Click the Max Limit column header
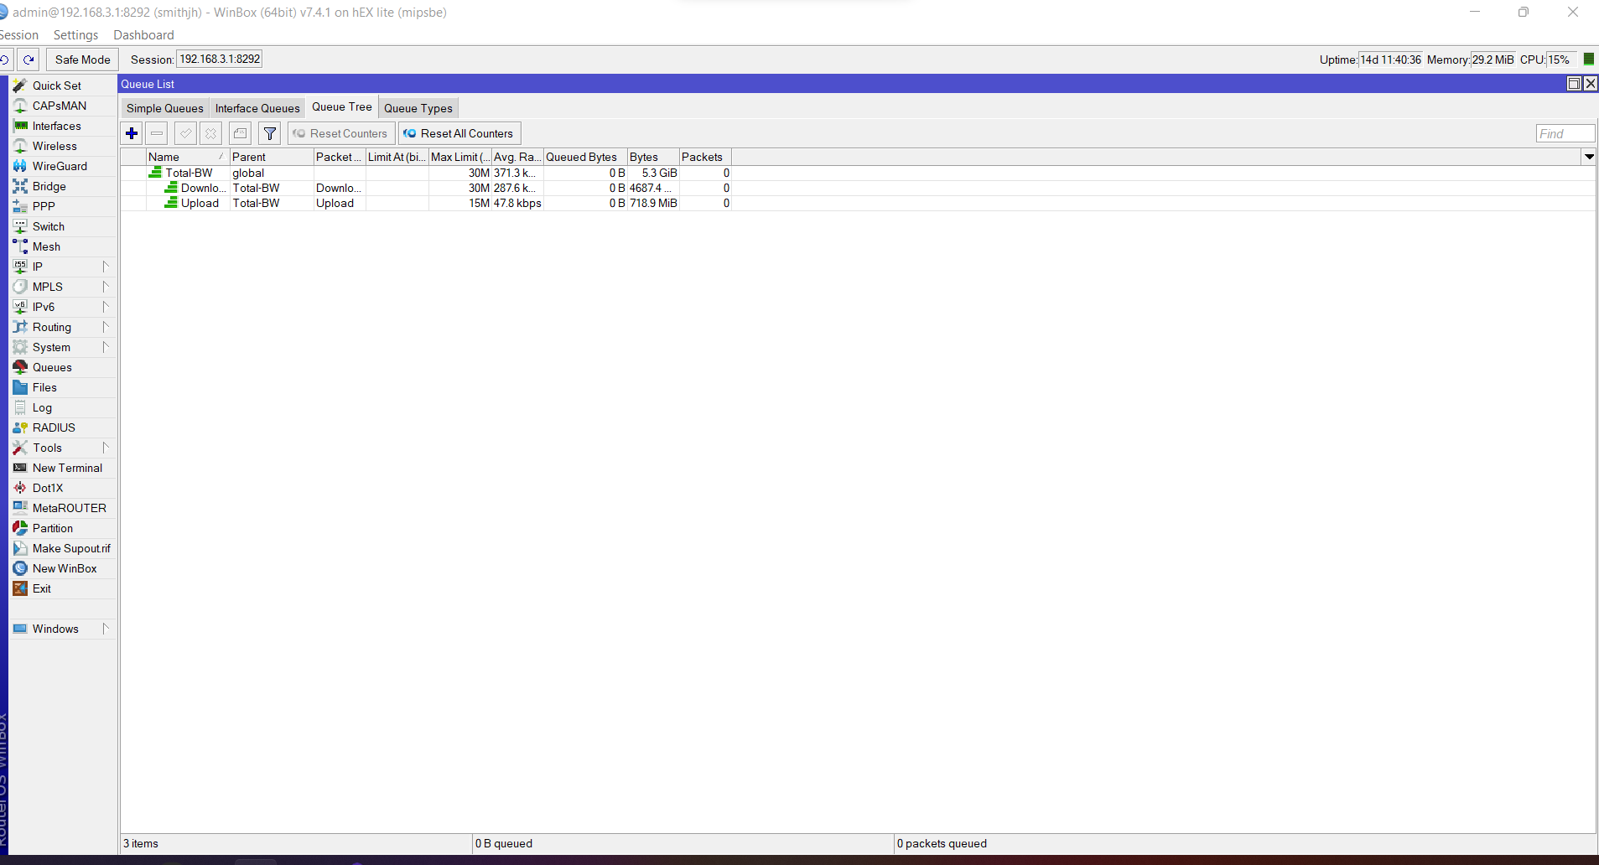Viewport: 1599px width, 865px height. click(459, 157)
